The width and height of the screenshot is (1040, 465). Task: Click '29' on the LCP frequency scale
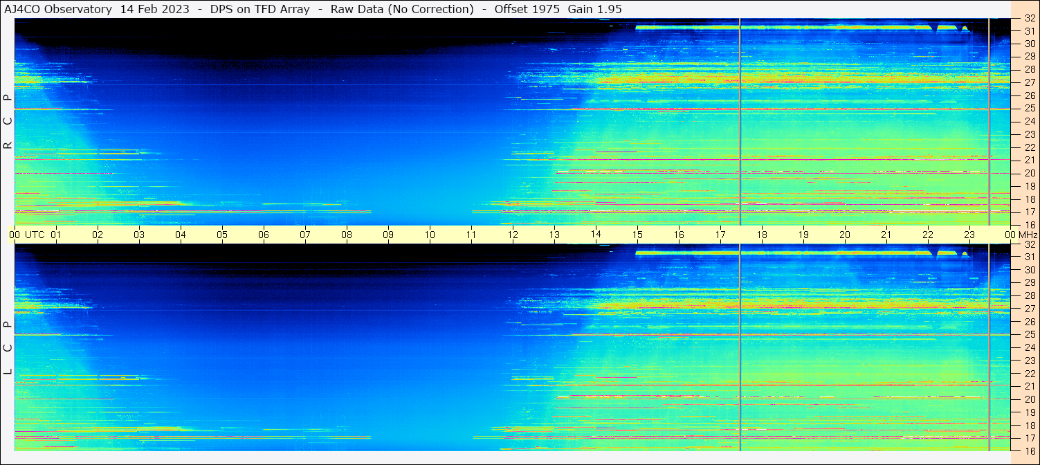click(1029, 282)
